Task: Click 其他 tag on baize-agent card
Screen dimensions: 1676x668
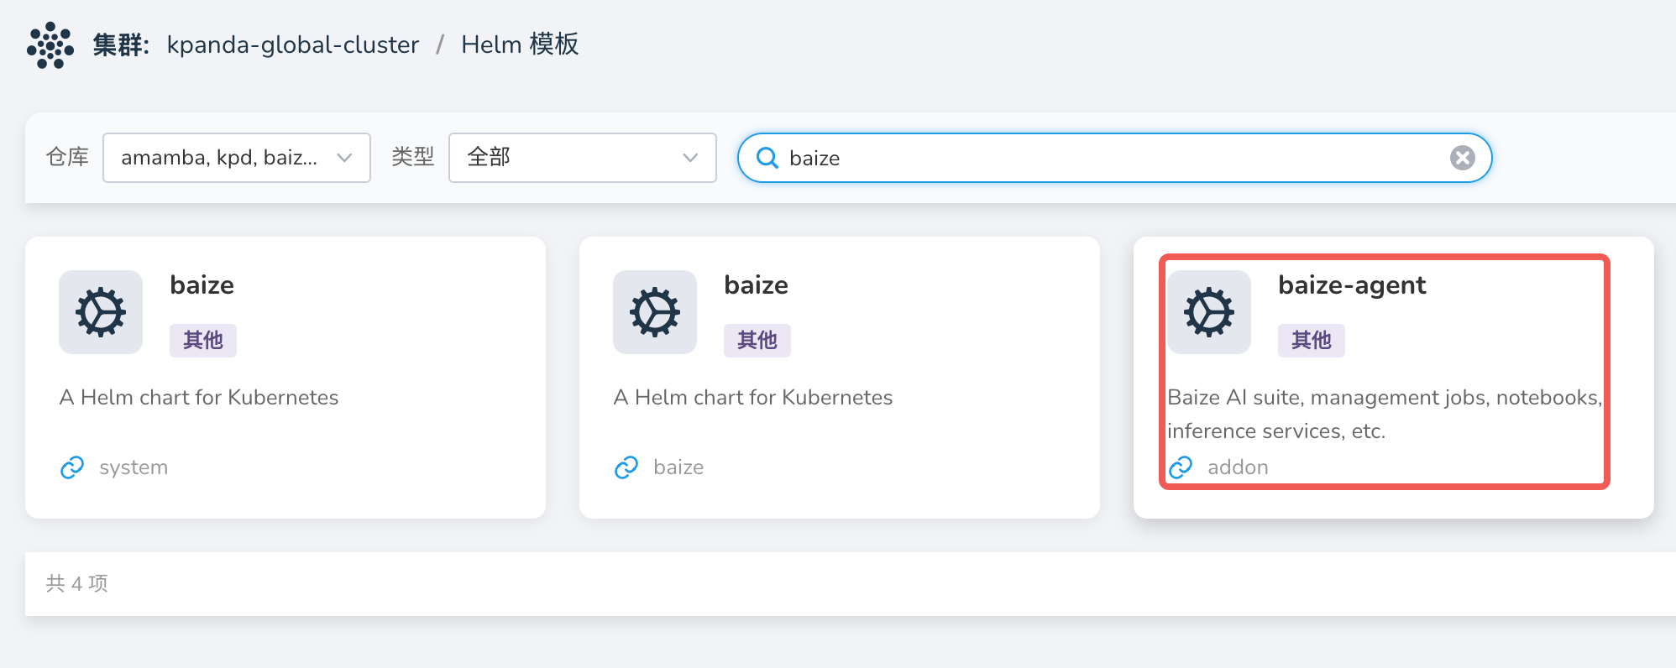Action: (x=1311, y=340)
